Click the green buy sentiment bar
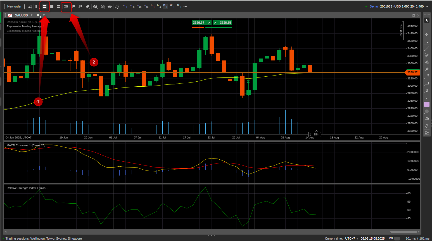The height and width of the screenshot is (241, 432). pos(219,27)
